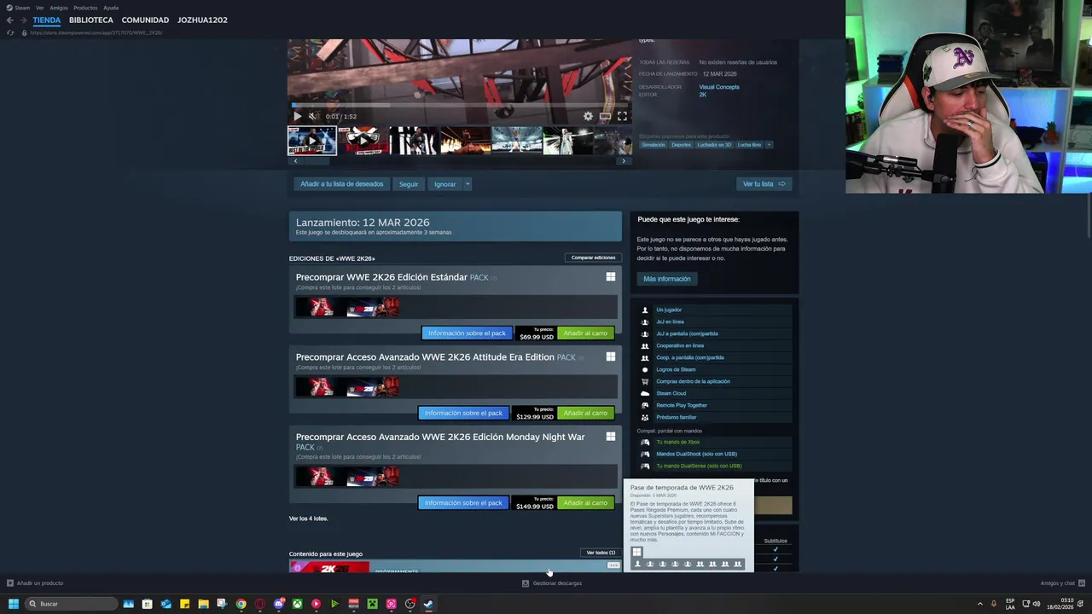This screenshot has width=1092, height=614.
Task: Click Comparar ediciones button
Action: (593, 258)
